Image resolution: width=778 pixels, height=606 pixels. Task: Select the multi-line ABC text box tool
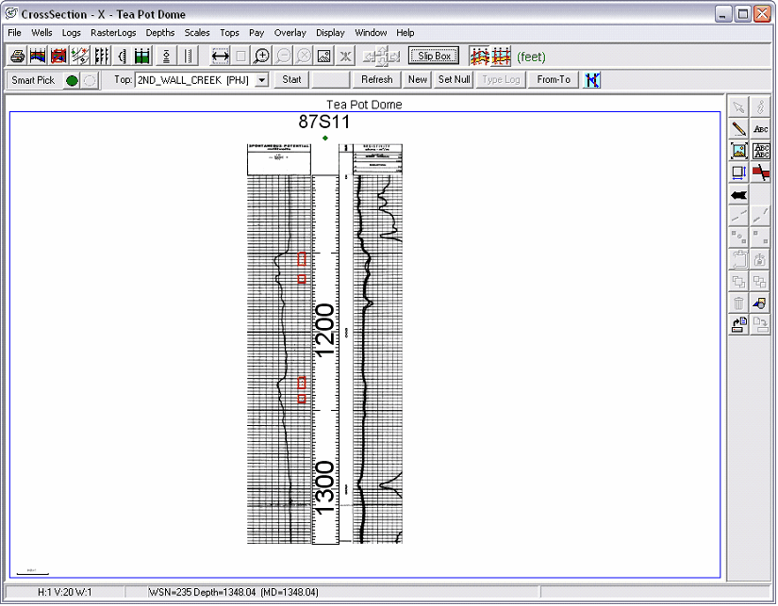tap(761, 150)
